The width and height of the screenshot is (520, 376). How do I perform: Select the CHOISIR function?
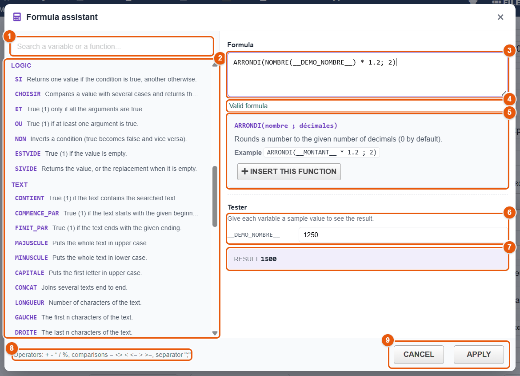click(x=107, y=94)
